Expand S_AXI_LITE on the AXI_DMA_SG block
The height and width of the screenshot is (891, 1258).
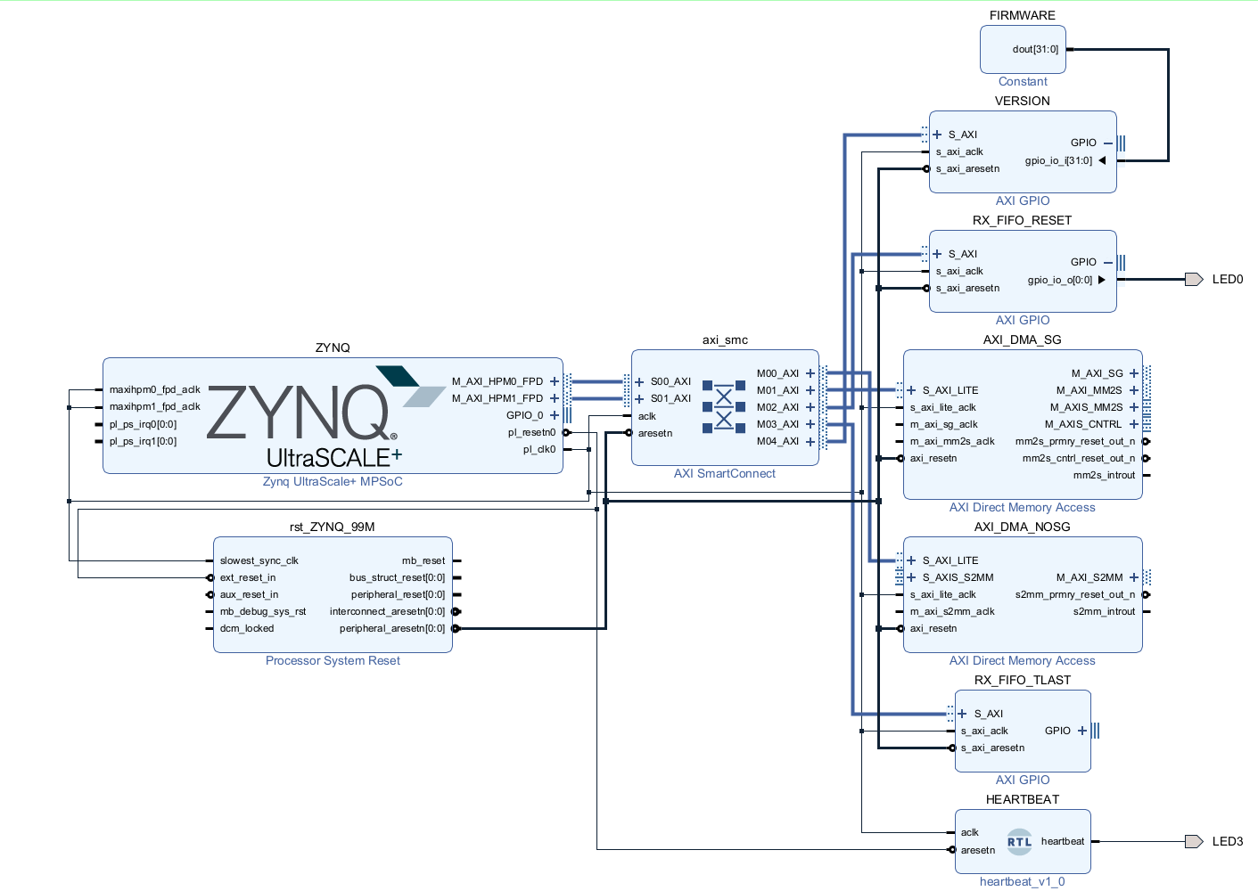point(911,390)
